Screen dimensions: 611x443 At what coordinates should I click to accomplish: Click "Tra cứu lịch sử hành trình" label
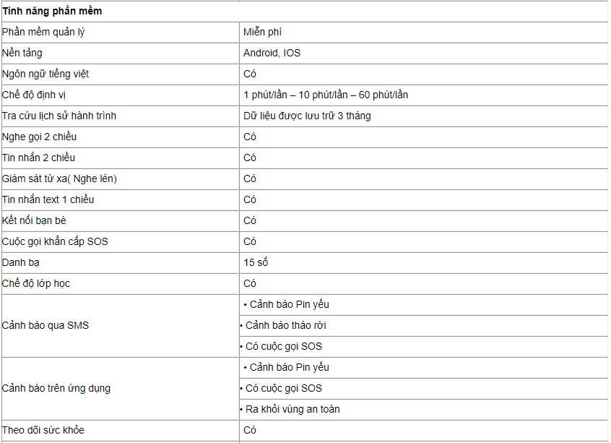tap(59, 116)
